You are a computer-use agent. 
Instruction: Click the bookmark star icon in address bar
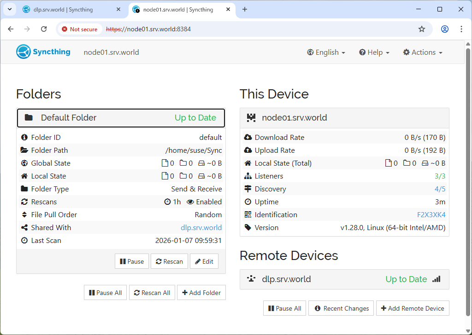coord(421,29)
